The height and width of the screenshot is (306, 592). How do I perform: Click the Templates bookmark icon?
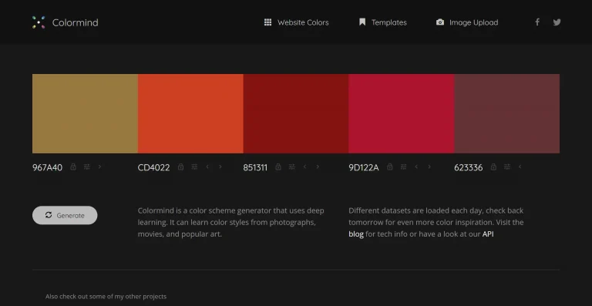pyautogui.click(x=362, y=22)
